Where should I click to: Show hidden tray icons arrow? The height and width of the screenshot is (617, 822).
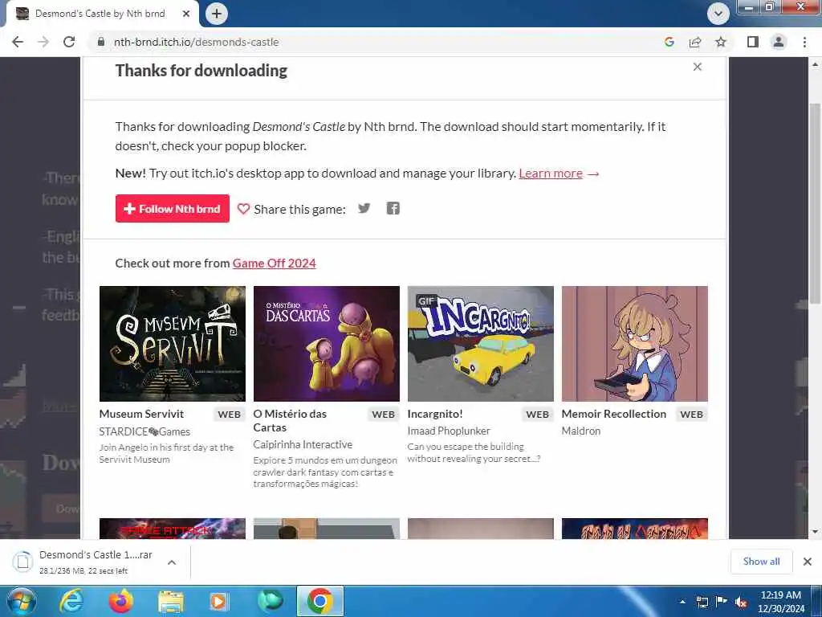pos(682,602)
